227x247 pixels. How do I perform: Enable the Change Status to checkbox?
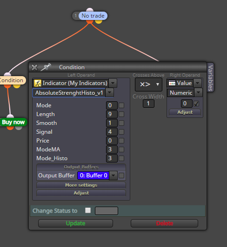(x=88, y=210)
